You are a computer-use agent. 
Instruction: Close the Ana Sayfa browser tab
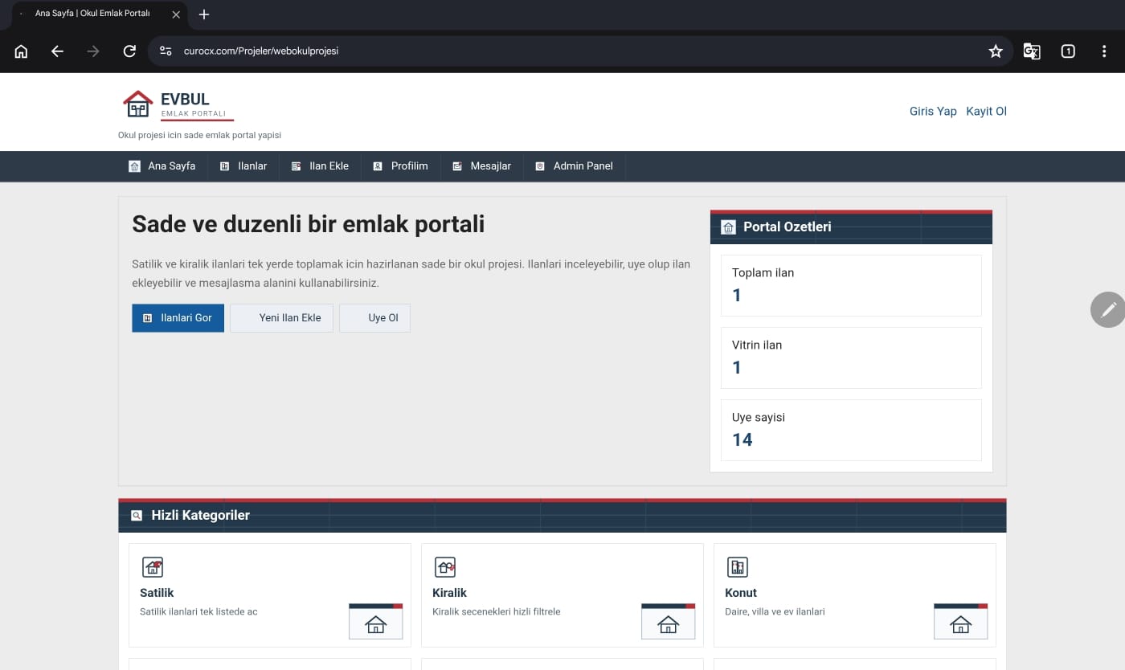point(176,14)
